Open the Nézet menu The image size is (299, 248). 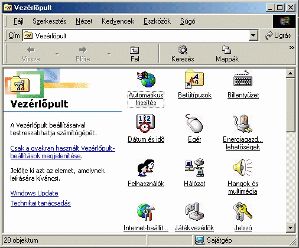[x=84, y=21]
